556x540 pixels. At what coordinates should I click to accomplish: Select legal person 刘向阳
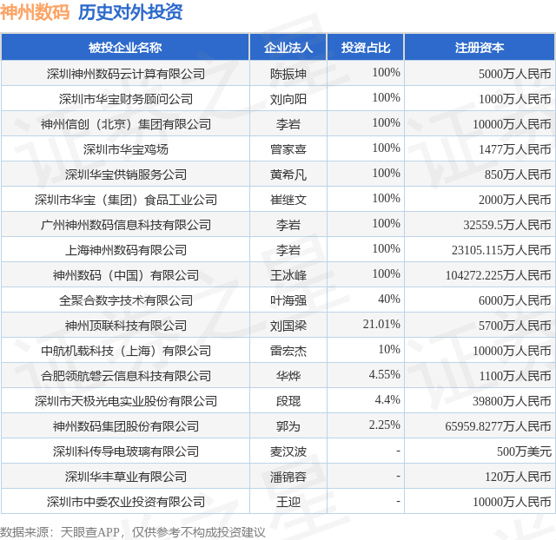(288, 99)
